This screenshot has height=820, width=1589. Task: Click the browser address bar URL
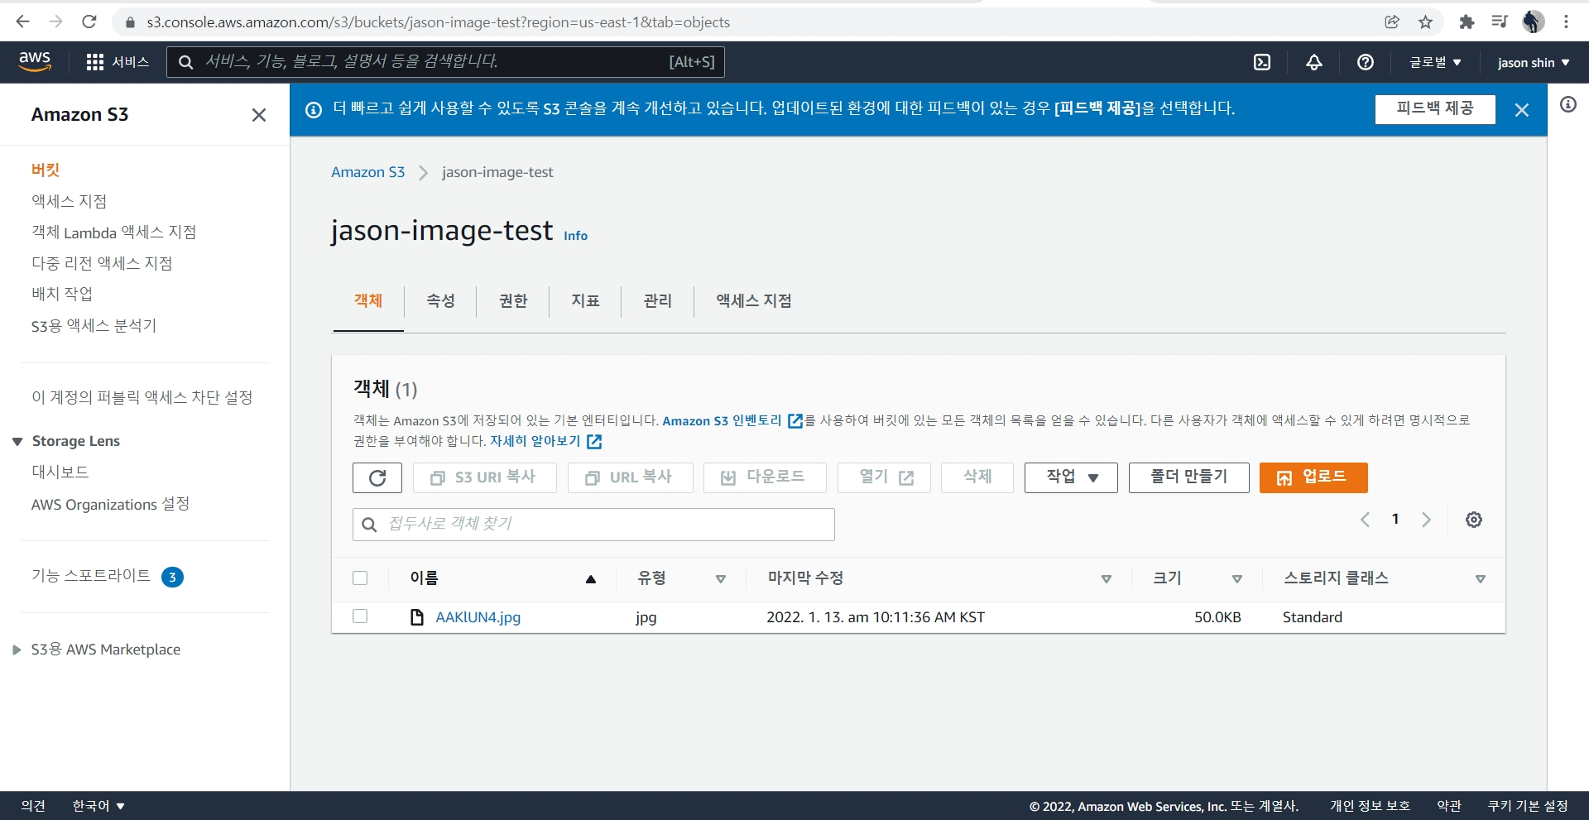click(x=438, y=22)
